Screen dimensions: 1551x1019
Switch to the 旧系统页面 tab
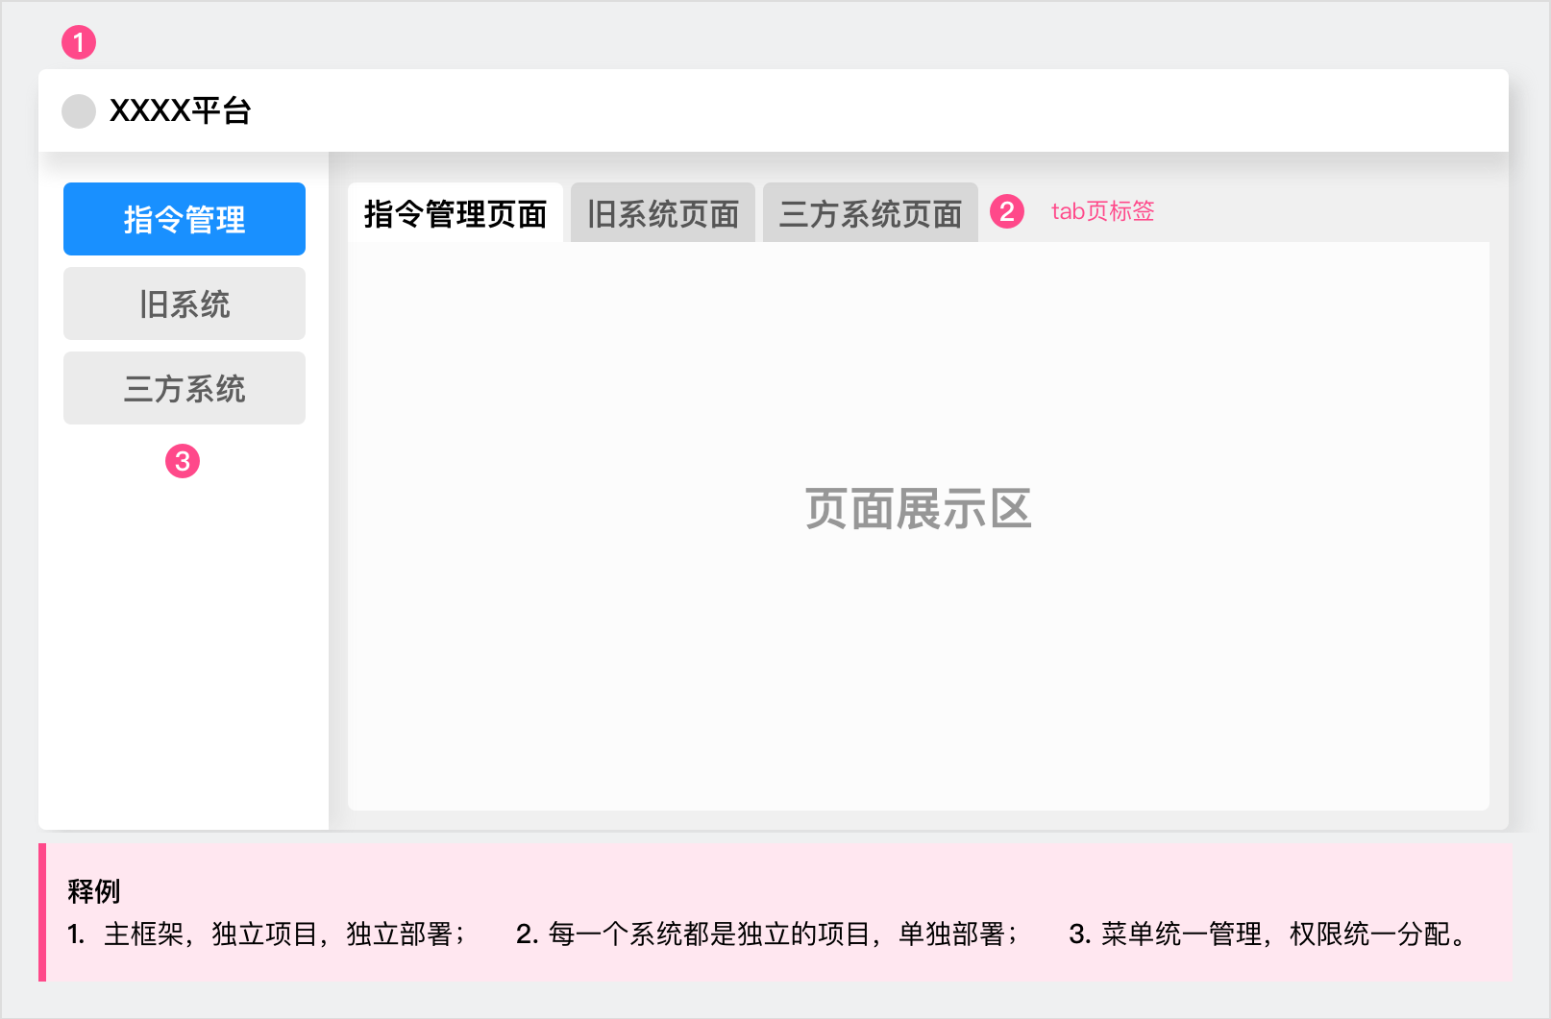pyautogui.click(x=662, y=212)
